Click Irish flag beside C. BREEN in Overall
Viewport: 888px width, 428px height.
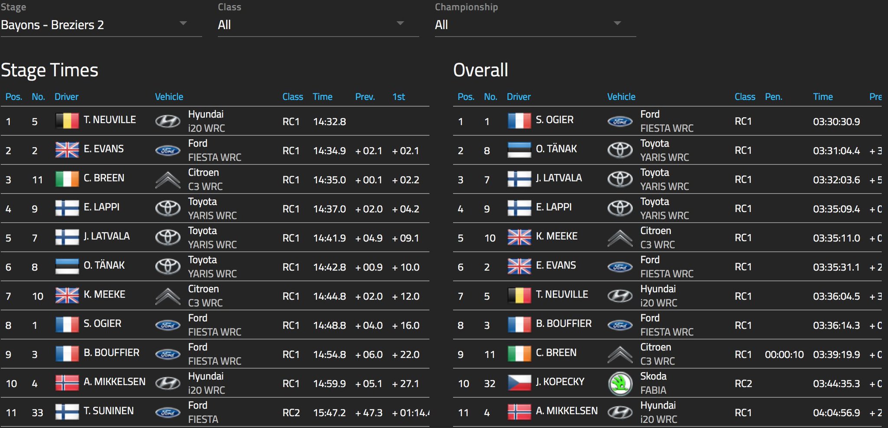coord(519,354)
